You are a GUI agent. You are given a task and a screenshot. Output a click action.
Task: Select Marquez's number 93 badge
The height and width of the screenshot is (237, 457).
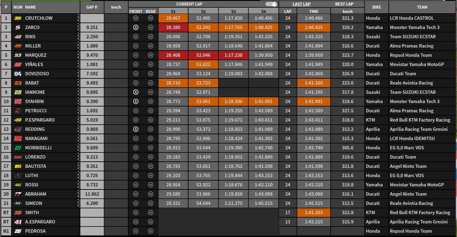click(x=17, y=55)
